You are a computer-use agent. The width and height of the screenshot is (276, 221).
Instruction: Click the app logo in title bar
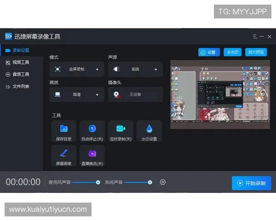(8, 36)
